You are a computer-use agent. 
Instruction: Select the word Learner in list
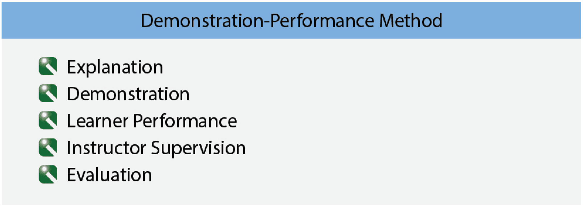pos(98,121)
